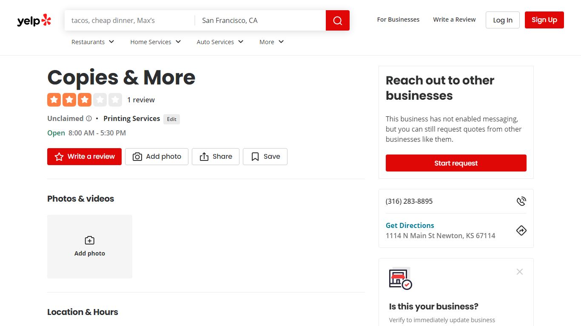Expand the More menu
Screen dimensions: 581x326
pyautogui.click(x=271, y=42)
